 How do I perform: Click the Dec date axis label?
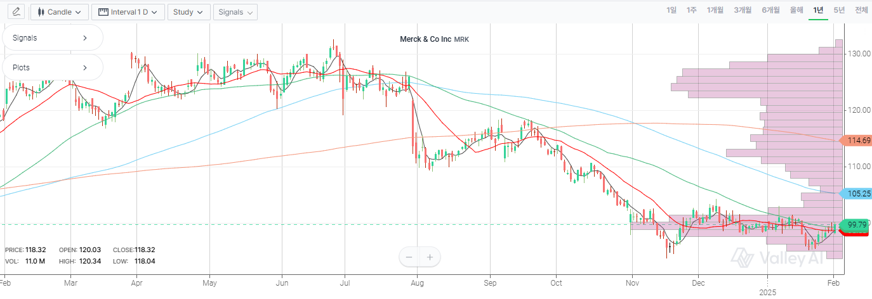(x=699, y=283)
